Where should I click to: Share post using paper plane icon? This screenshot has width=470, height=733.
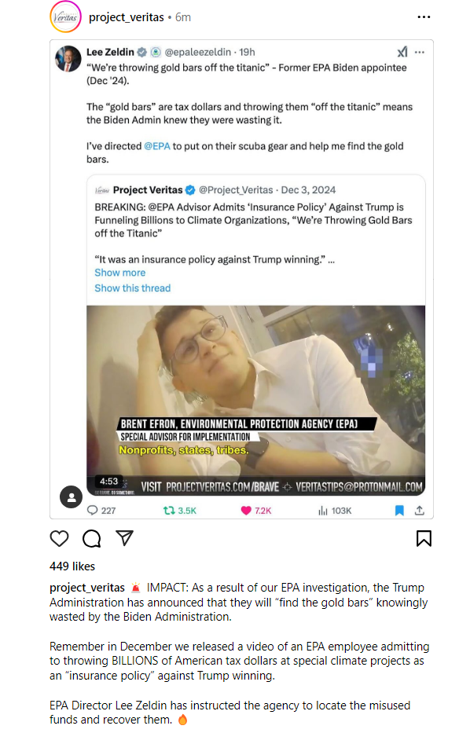[x=124, y=538]
